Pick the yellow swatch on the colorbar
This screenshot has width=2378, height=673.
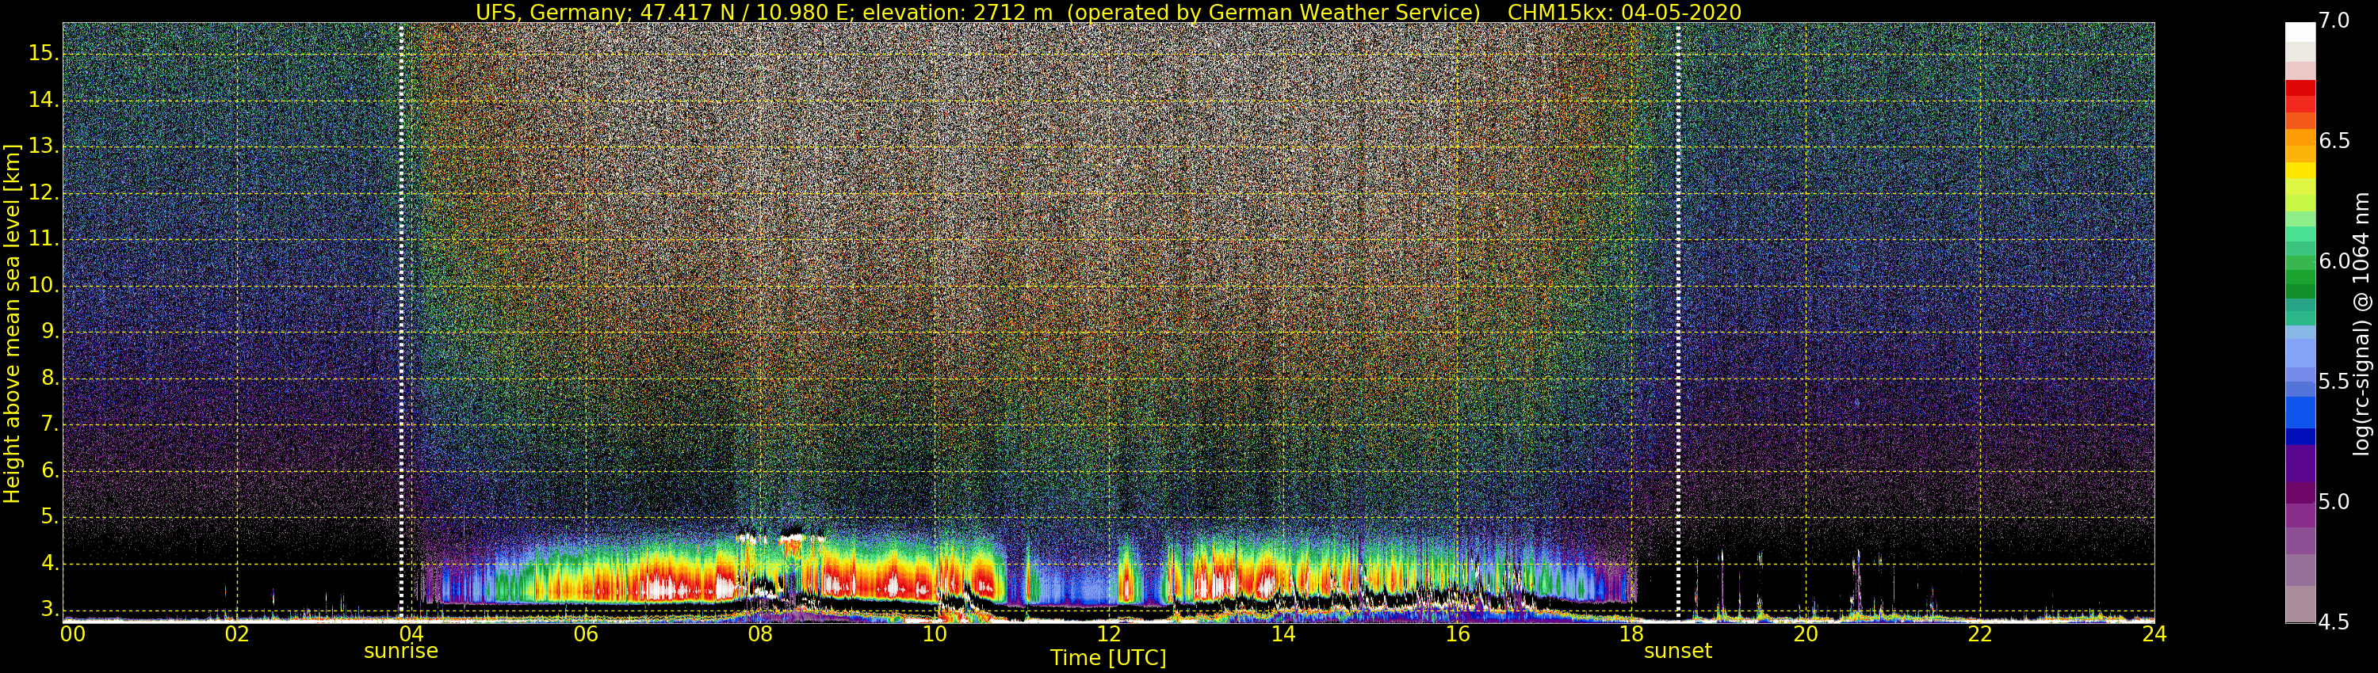pos(2300,170)
